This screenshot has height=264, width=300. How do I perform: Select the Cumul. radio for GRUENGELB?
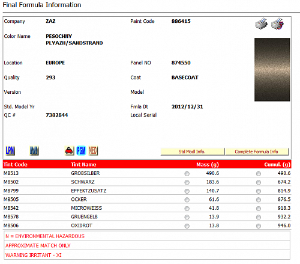(259, 217)
